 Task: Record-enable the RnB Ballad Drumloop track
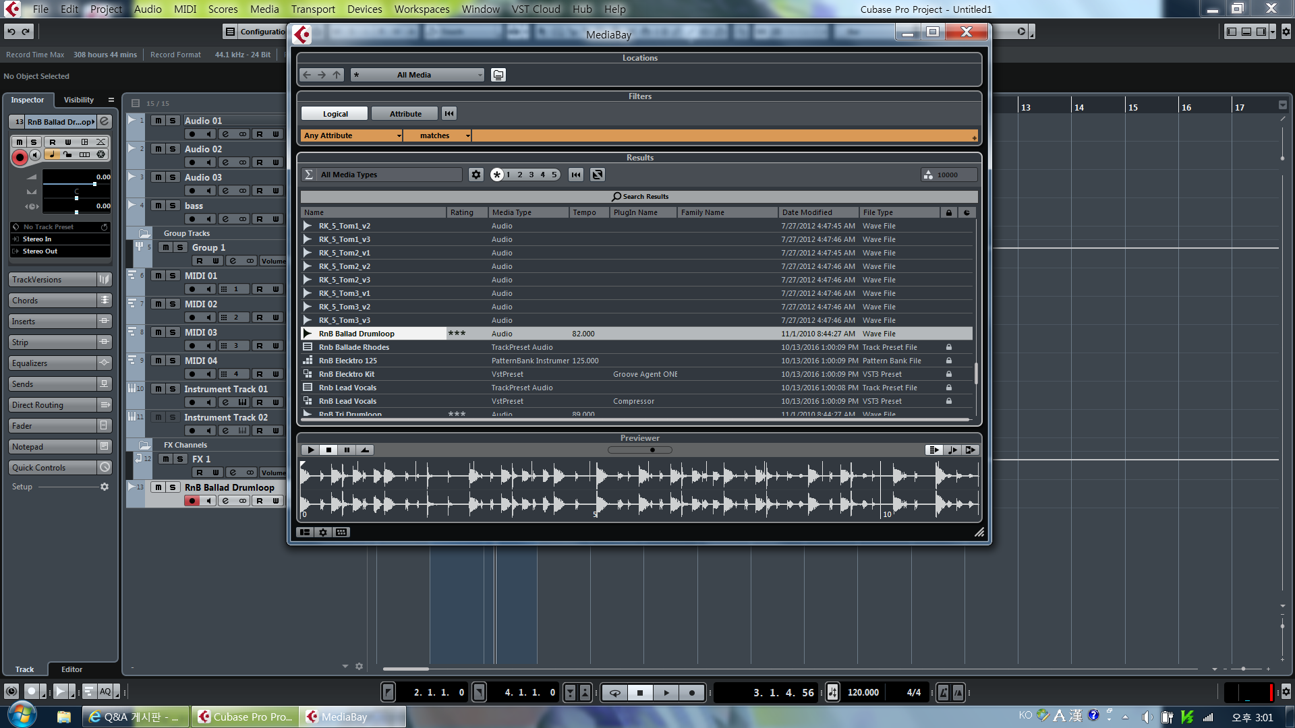pyautogui.click(x=192, y=501)
